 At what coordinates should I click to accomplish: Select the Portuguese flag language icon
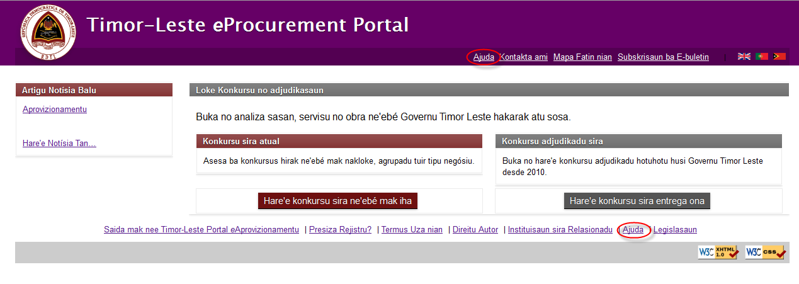click(762, 57)
